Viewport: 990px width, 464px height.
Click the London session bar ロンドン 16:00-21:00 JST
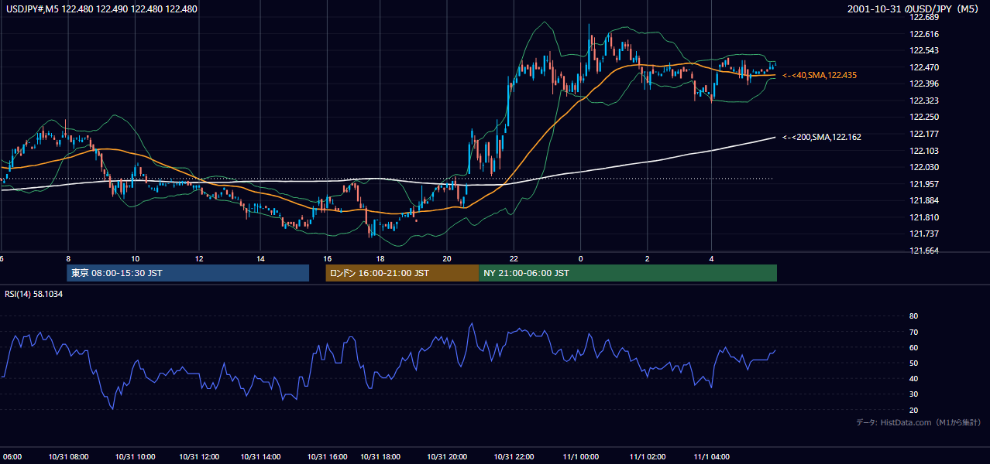[402, 273]
